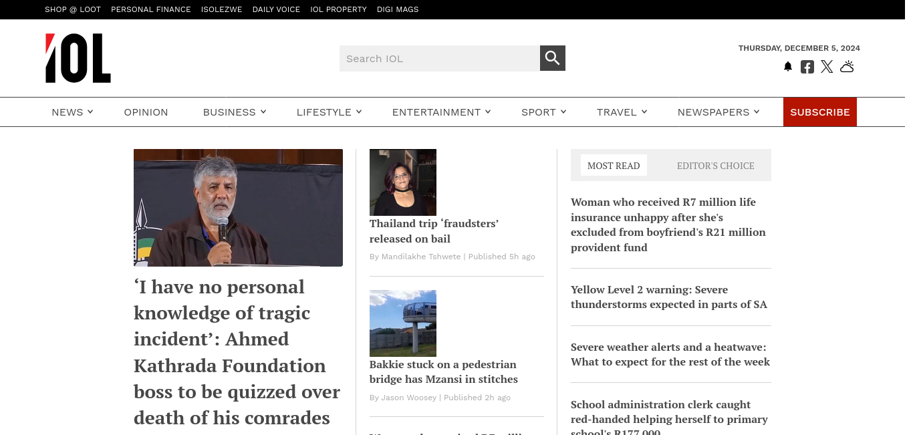913x435 pixels.
Task: Click the date Thursday, December 5, 2024
Action: pos(799,48)
